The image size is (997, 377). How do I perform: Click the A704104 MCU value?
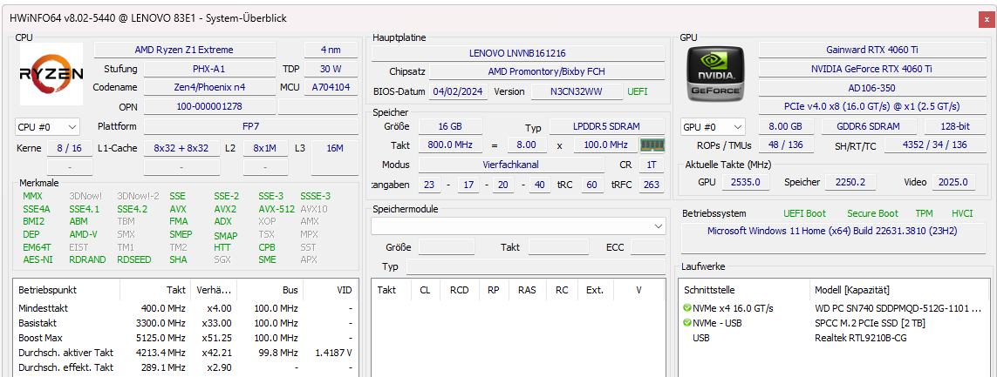(331, 87)
